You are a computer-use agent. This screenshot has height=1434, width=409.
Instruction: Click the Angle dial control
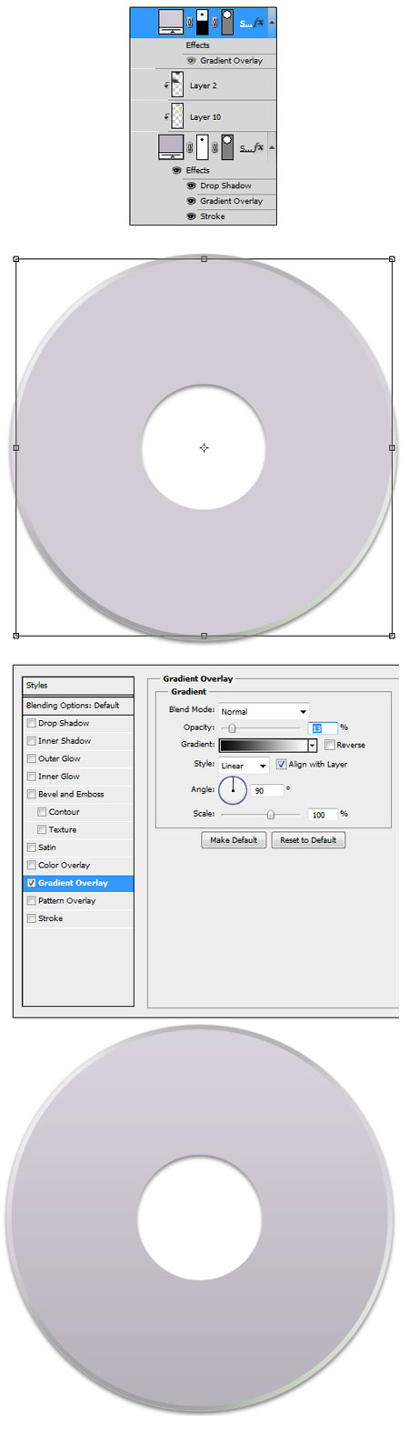click(233, 790)
